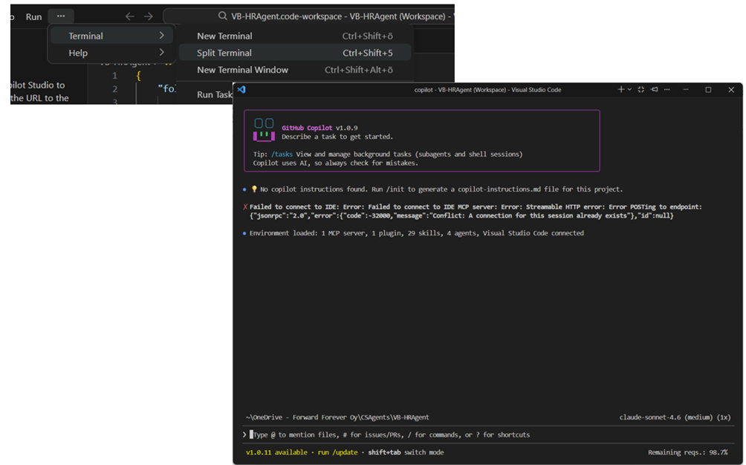Open the more actions ellipsis in the terminal window

click(666, 90)
